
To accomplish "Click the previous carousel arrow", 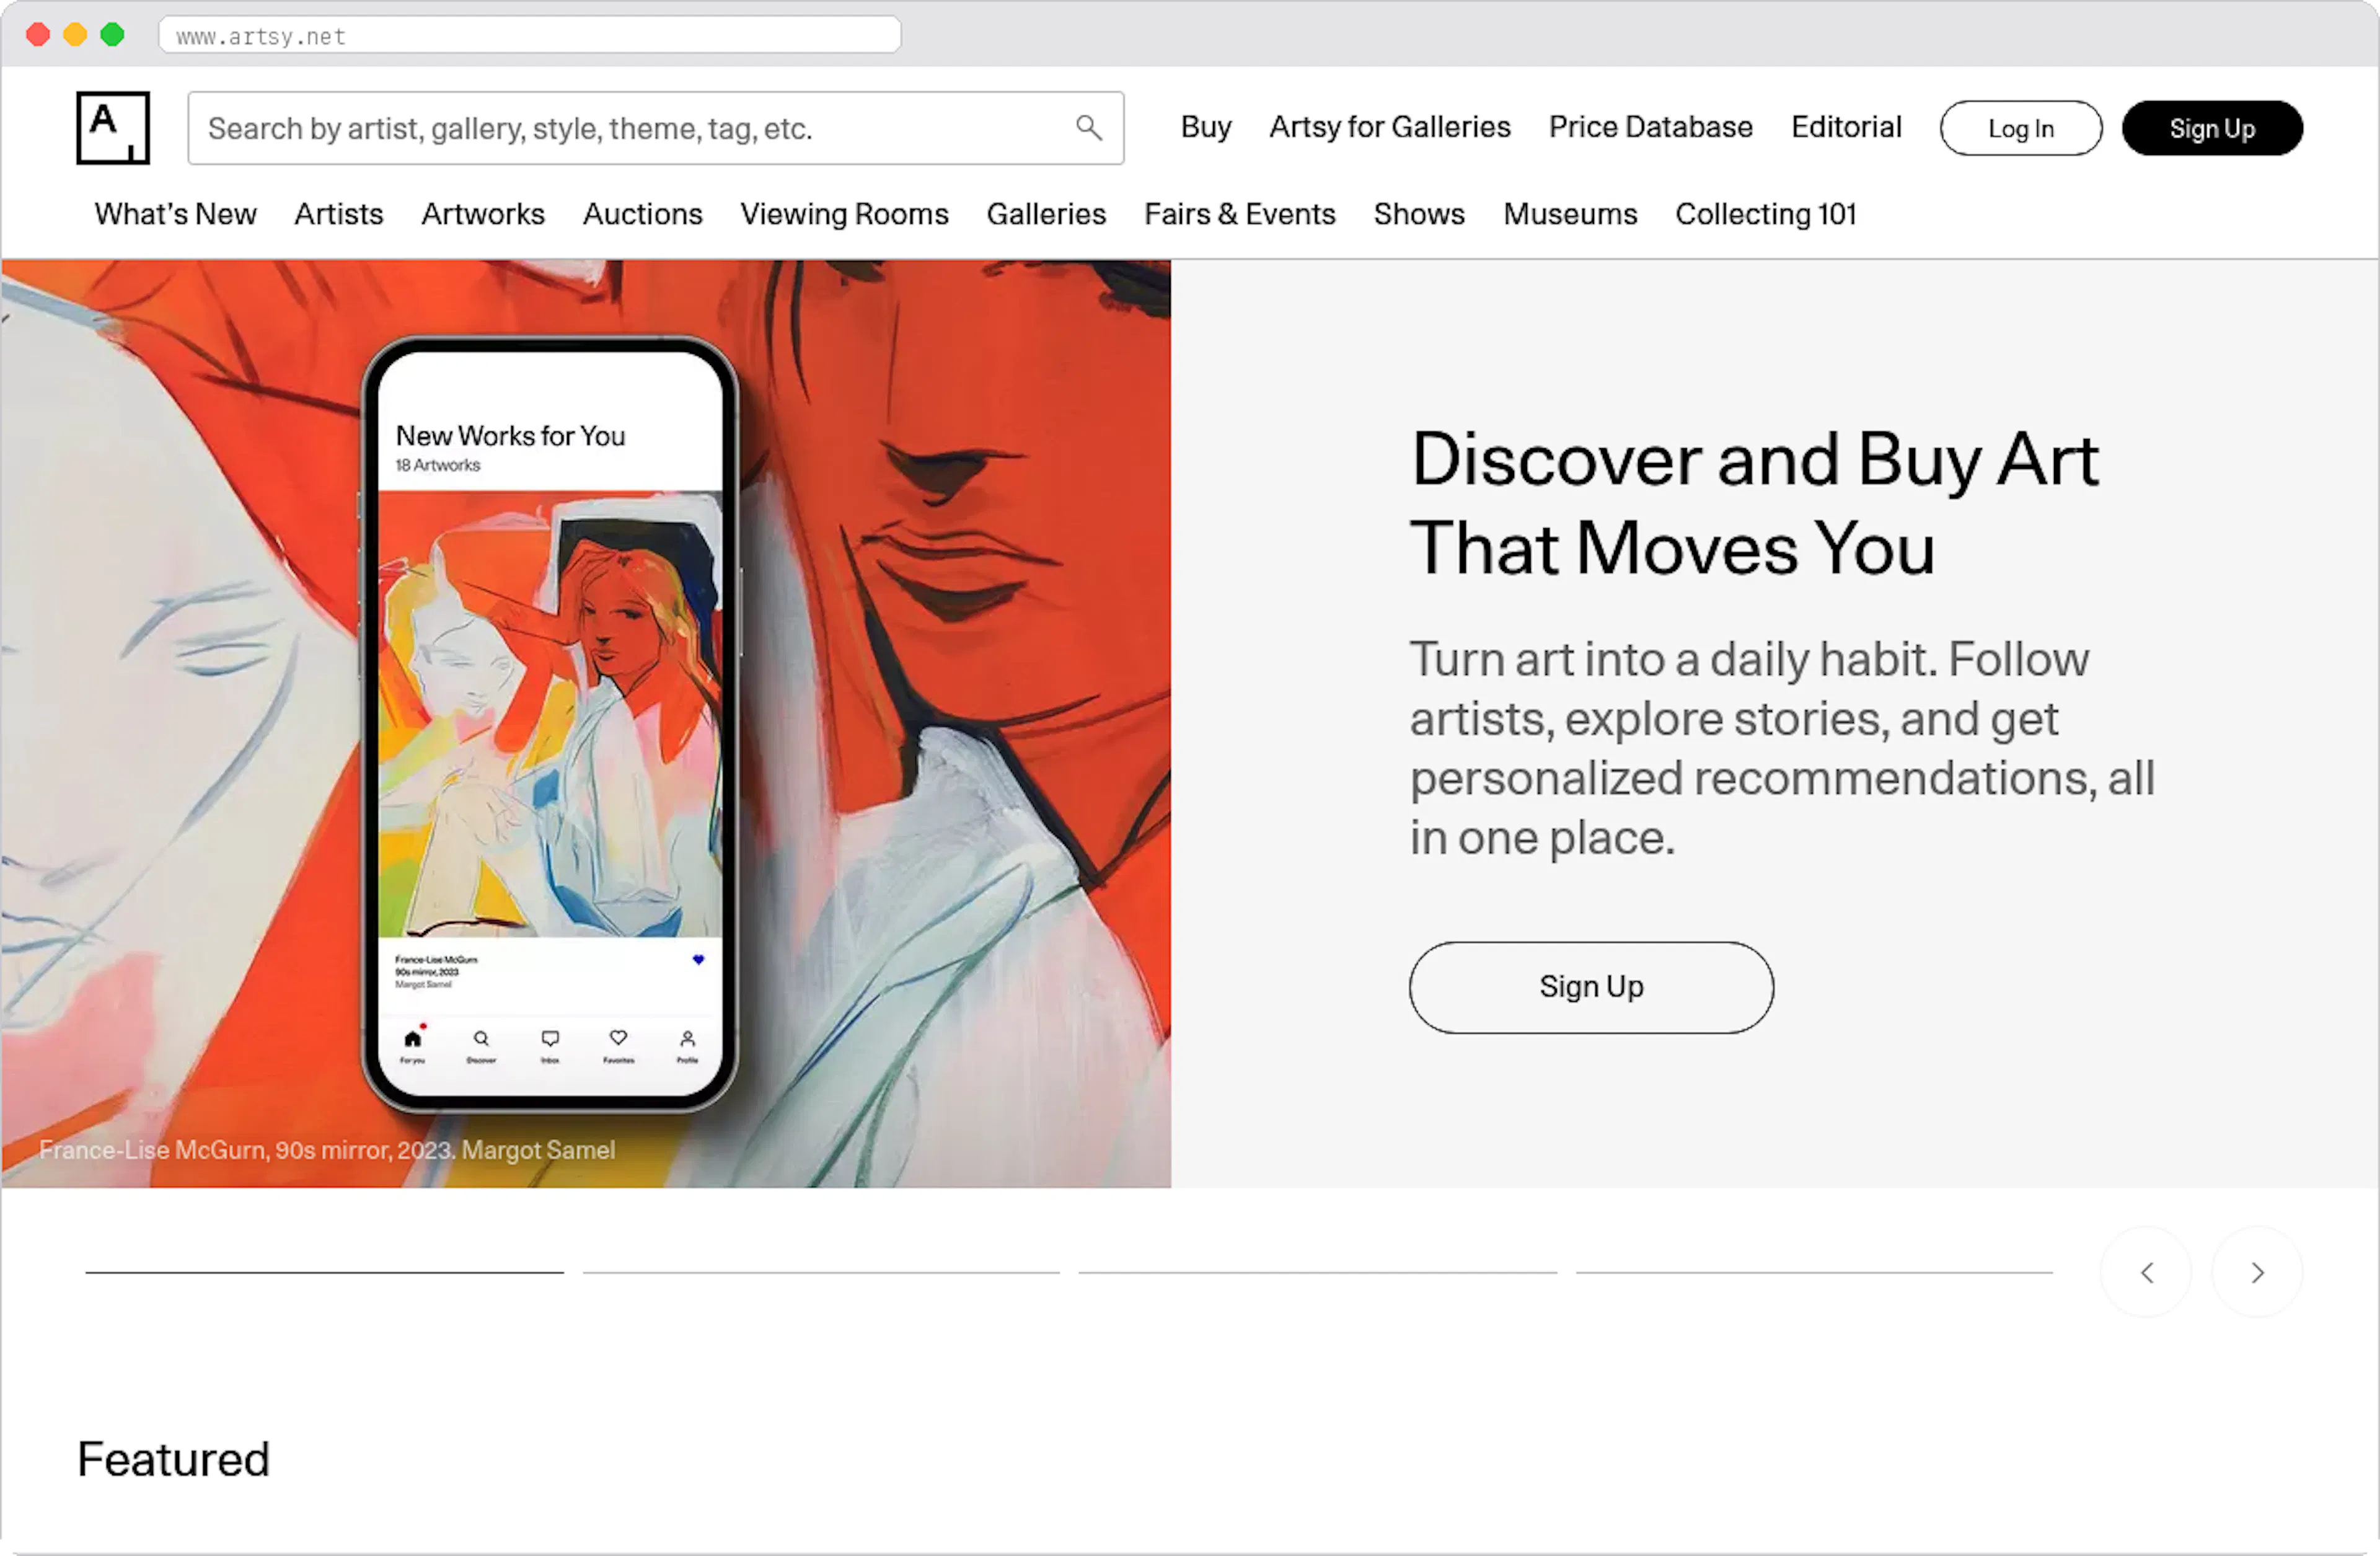I will 2147,1272.
